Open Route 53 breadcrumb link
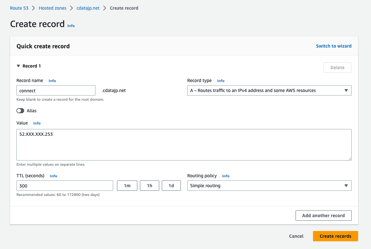 coord(19,8)
